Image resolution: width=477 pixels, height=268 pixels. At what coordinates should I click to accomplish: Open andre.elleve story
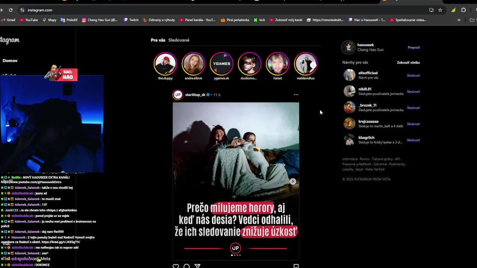pyautogui.click(x=193, y=64)
